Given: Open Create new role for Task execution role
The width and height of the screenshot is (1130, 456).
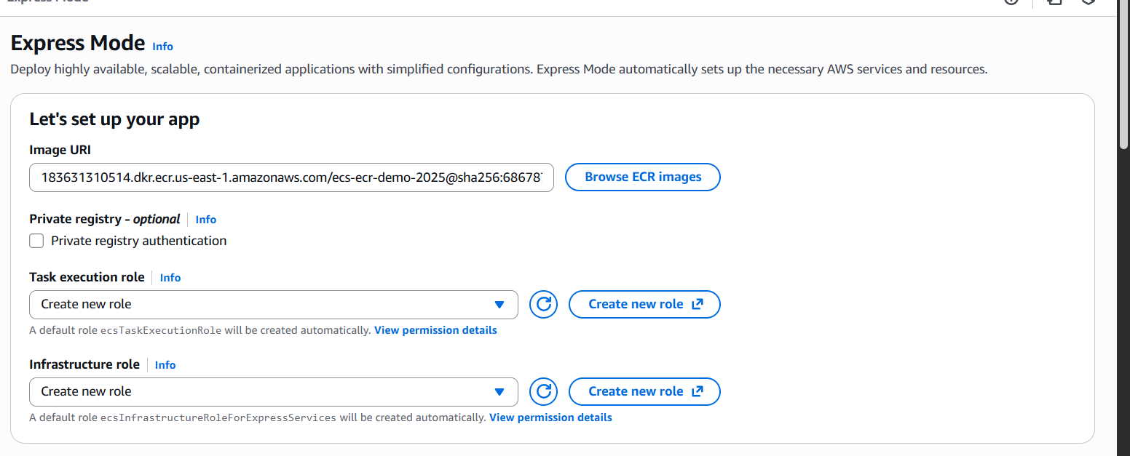Looking at the screenshot, I should [x=644, y=305].
